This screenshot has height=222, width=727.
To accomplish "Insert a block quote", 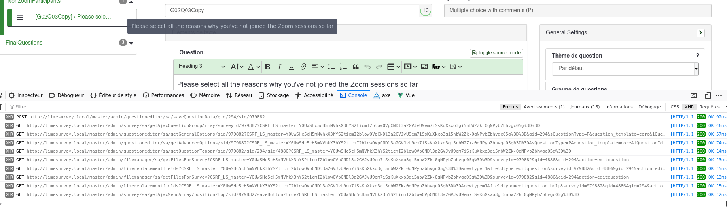I will (x=356, y=67).
